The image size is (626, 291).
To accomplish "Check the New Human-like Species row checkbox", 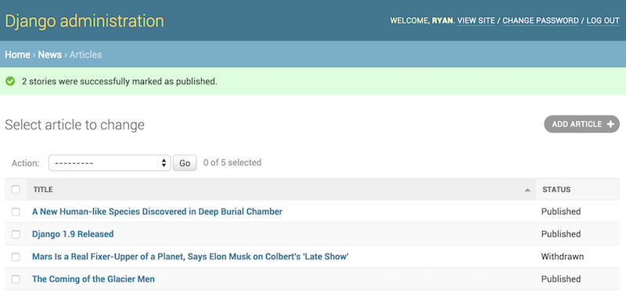I will point(16,212).
